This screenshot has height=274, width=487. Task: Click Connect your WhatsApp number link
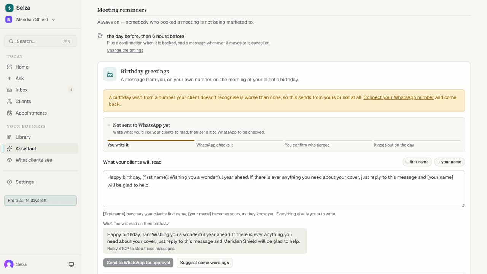click(x=398, y=97)
